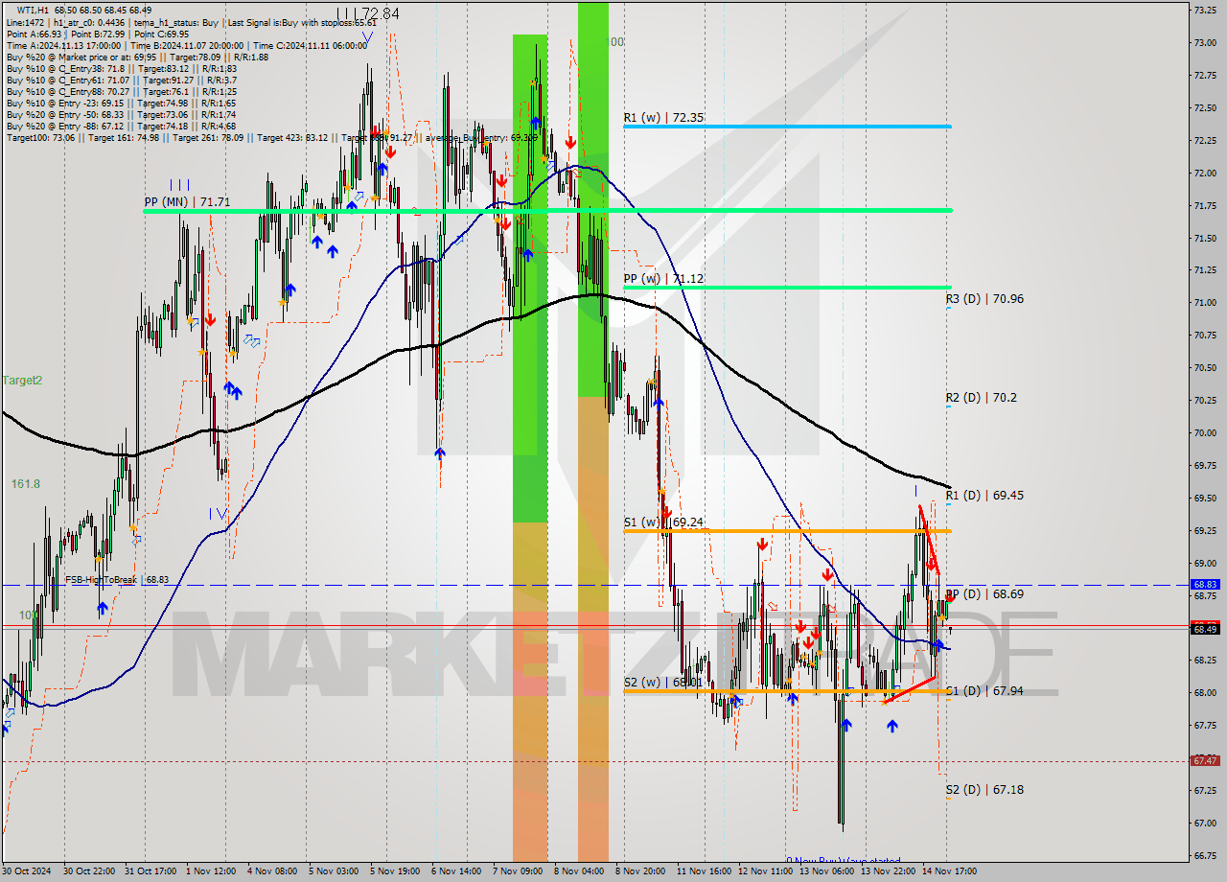Click the 72.00 price scale value

coord(1205,173)
